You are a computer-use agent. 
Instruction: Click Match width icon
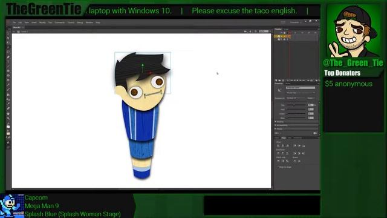[278, 161]
